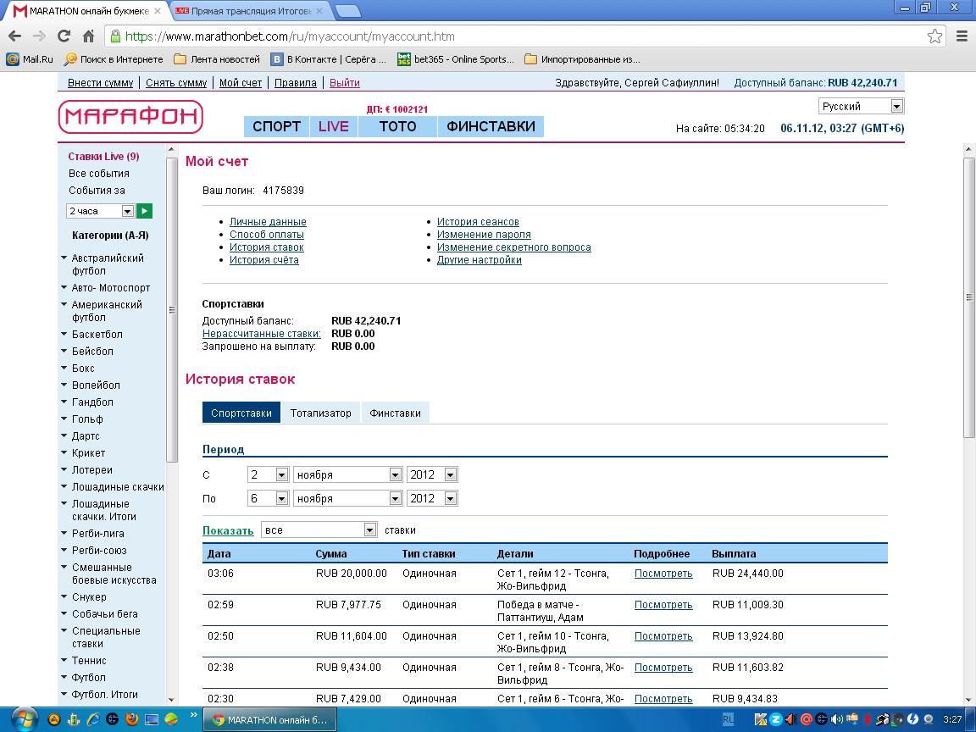Click the address bar URL field

[508, 36]
